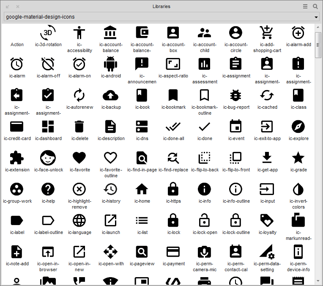Select the ic-face-unlock icon
This screenshot has height=286, width=323.
pos(48,158)
